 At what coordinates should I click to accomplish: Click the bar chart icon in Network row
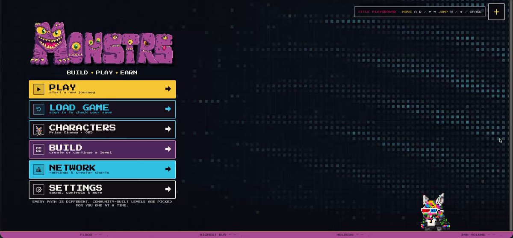tap(39, 169)
